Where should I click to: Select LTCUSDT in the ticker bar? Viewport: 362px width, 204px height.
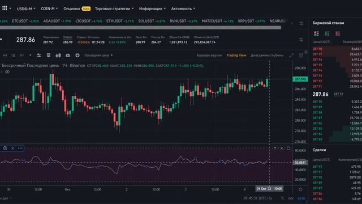(x=89, y=21)
